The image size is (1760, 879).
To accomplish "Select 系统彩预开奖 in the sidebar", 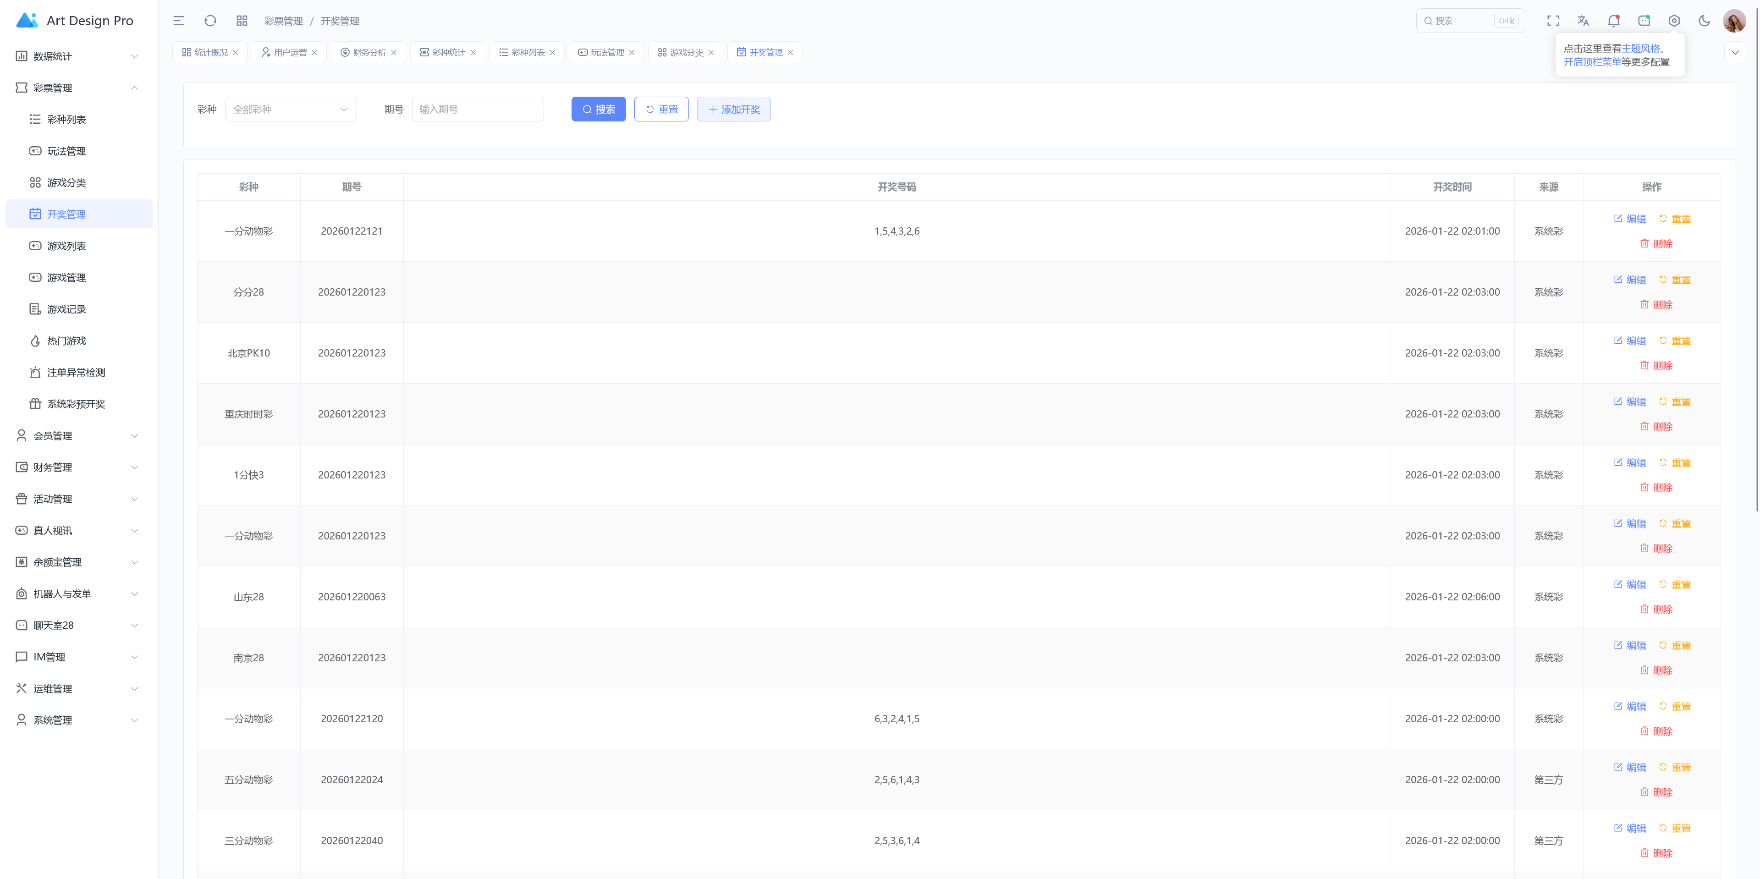I will click(76, 404).
